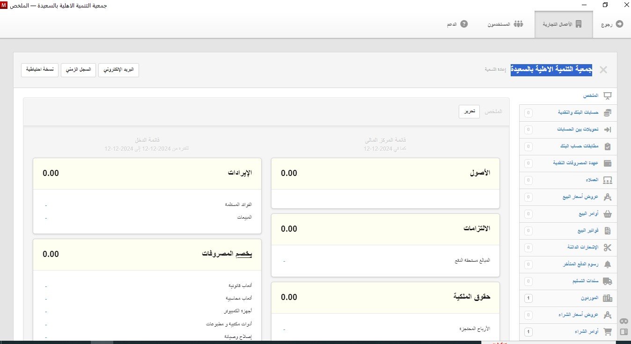This screenshot has width=631, height=344.
Task: Click the inter-account transfers arrow icon
Action: point(608,130)
